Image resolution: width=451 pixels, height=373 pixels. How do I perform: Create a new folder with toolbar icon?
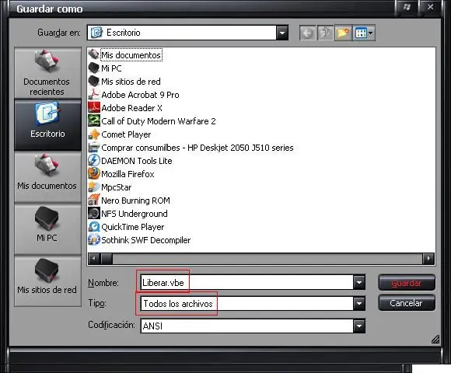[x=343, y=33]
